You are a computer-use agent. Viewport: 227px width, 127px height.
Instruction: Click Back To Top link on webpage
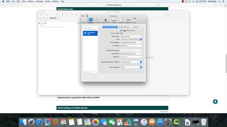164,112
